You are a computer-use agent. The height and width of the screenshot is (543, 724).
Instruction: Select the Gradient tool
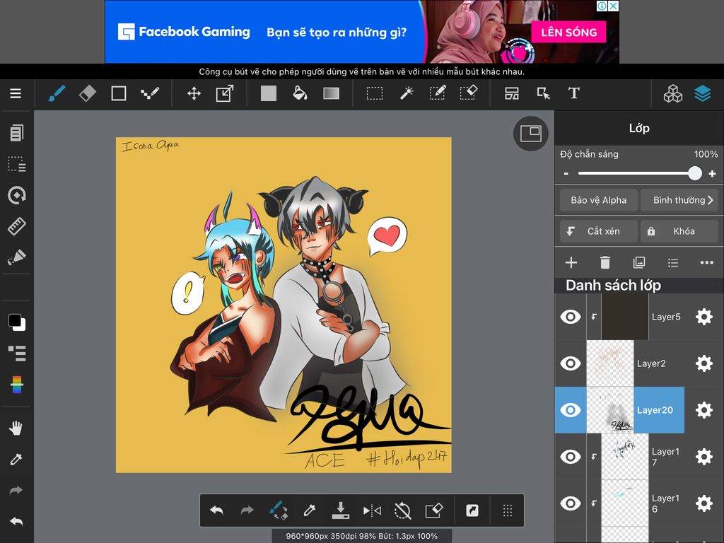(x=331, y=94)
